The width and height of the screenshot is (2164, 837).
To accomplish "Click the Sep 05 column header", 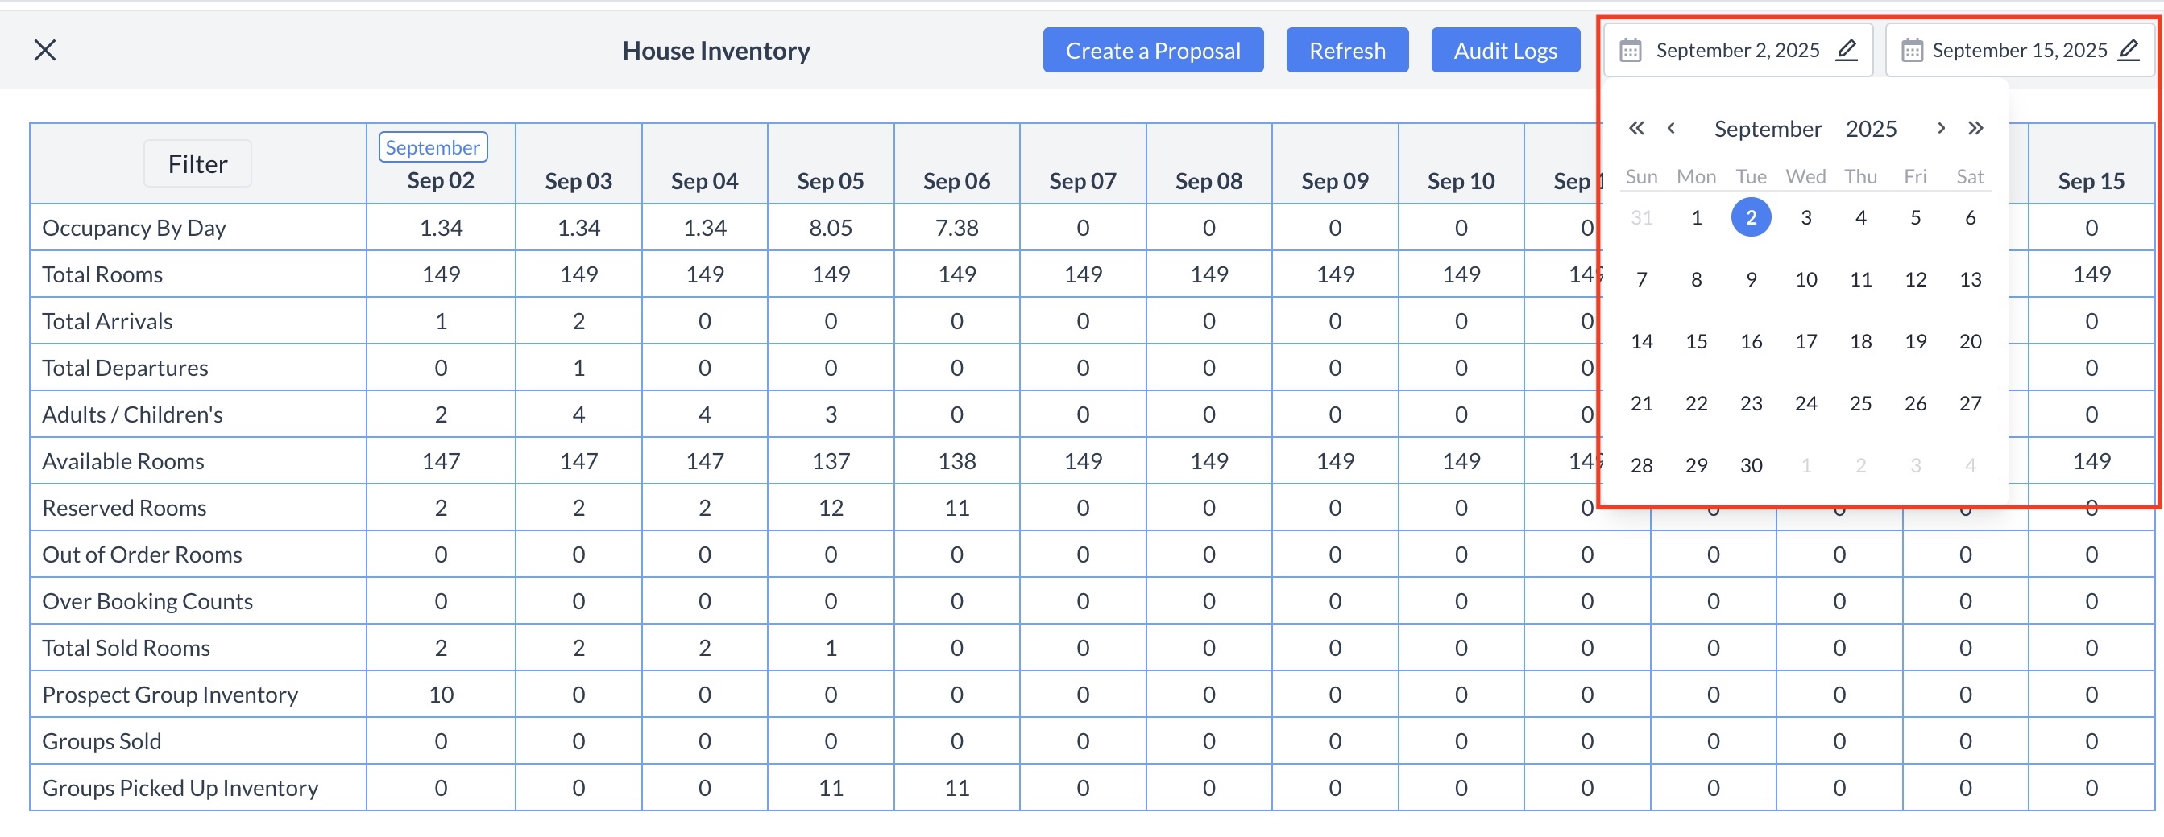I will [x=830, y=181].
